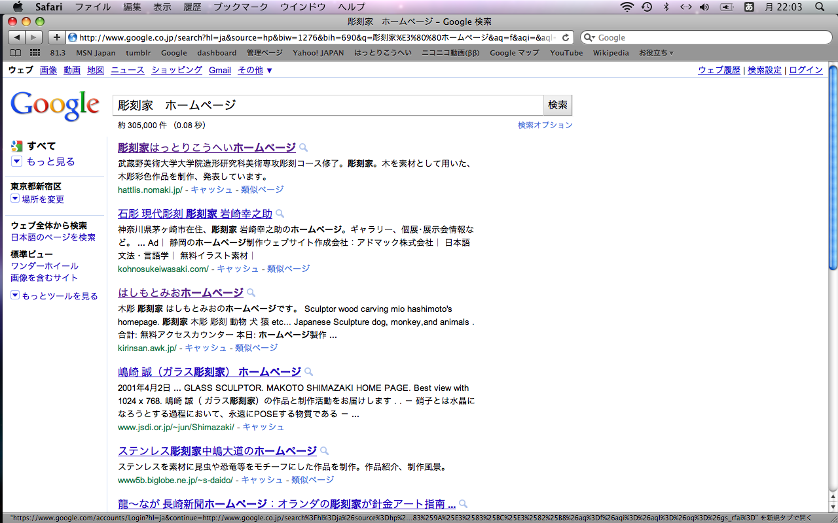This screenshot has width=838, height=523.
Task: Open 検索設定 link
Action: 765,70
